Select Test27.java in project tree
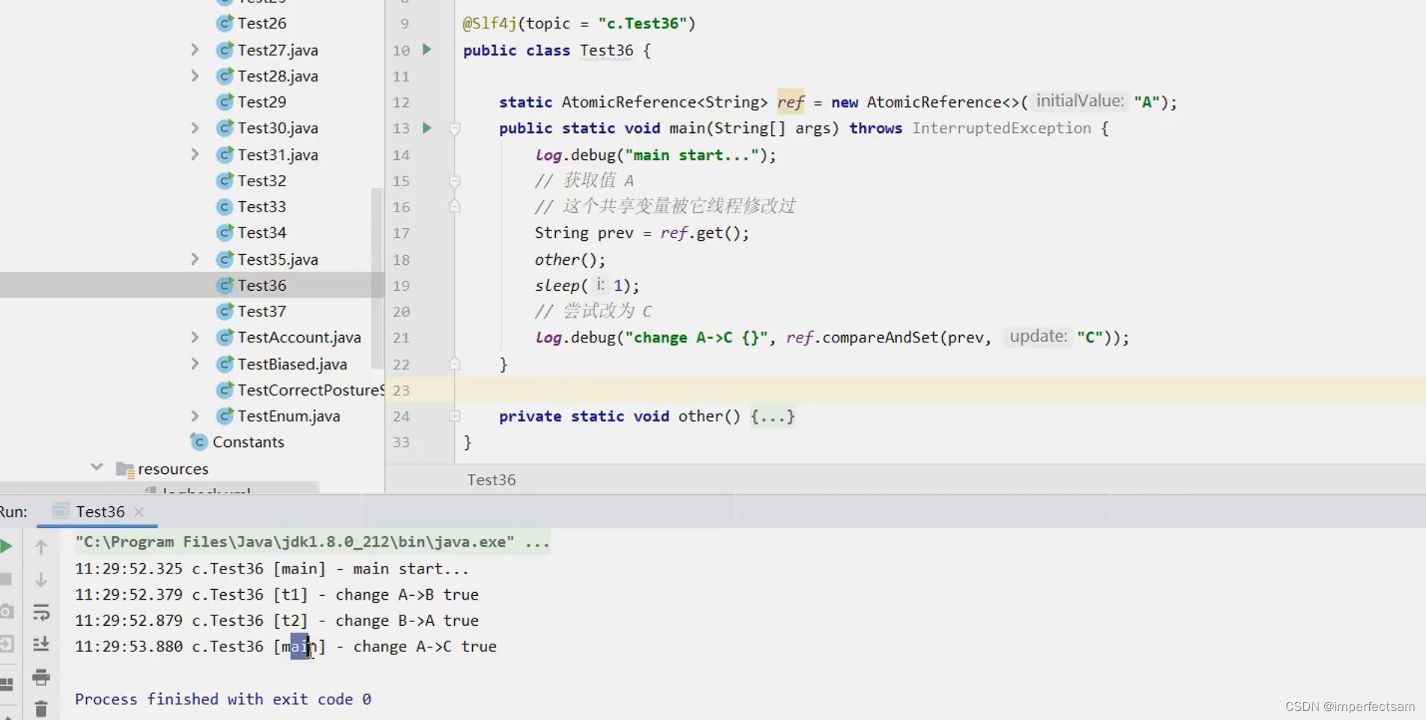The image size is (1426, 720). tap(278, 50)
